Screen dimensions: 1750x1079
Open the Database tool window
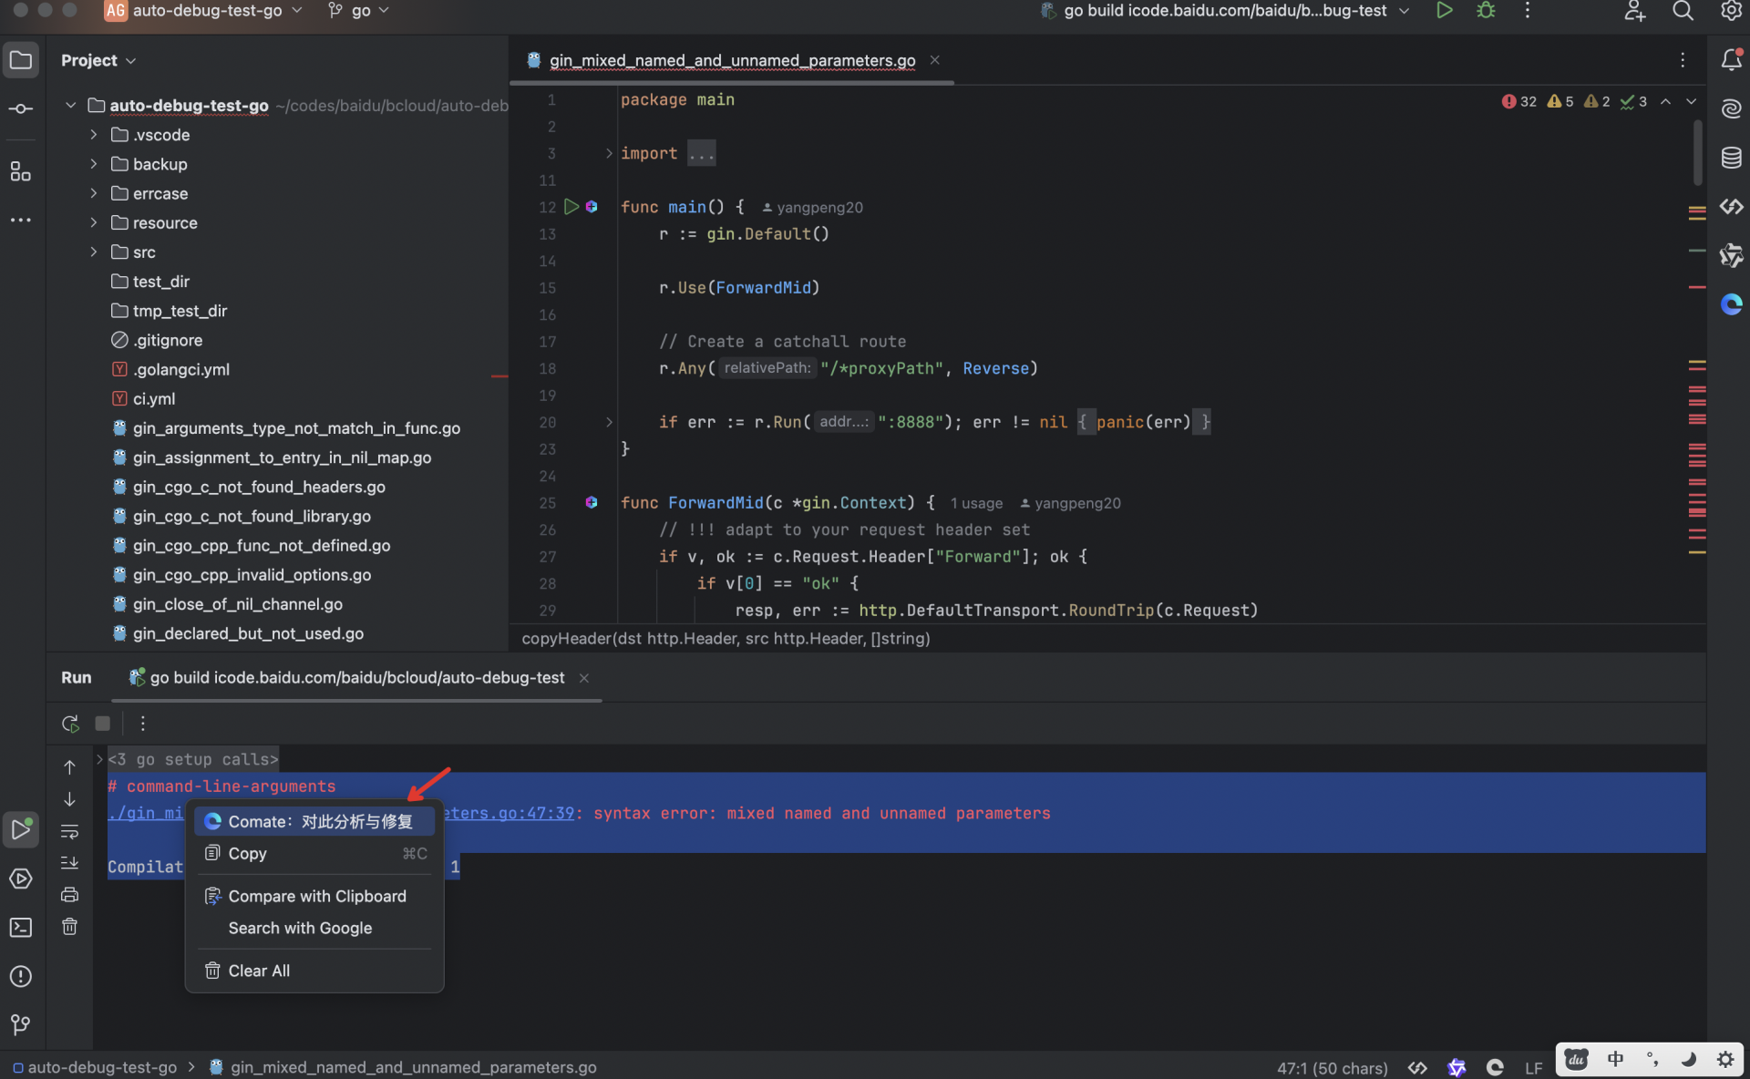point(1731,158)
